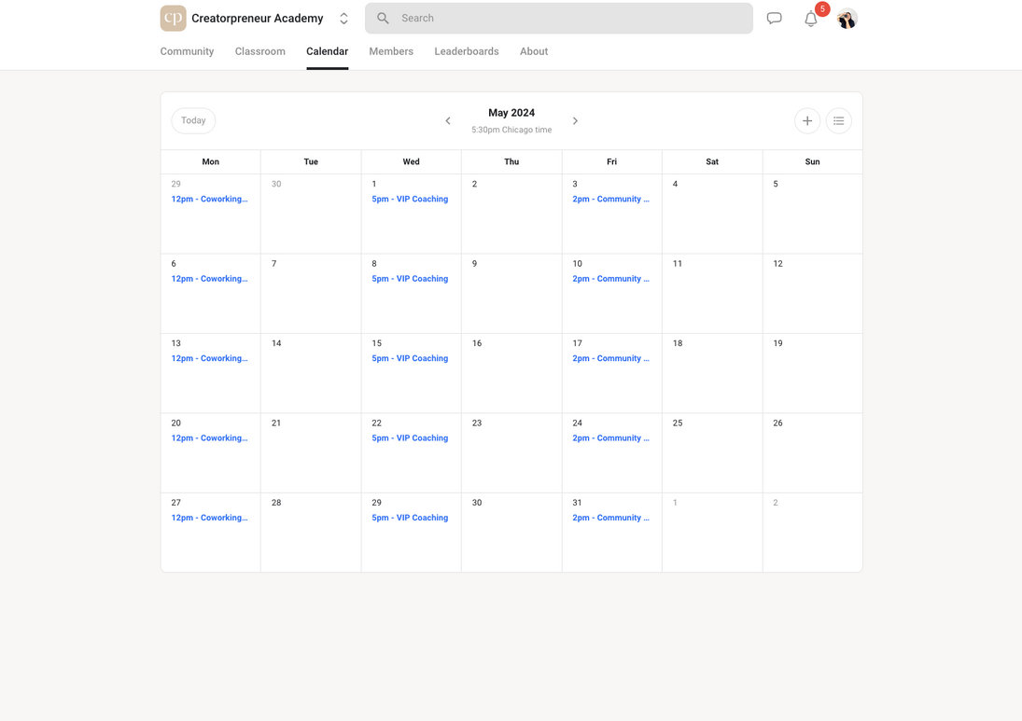Switch to list view icon
Viewport: 1022px width, 721px height.
pyautogui.click(x=839, y=121)
